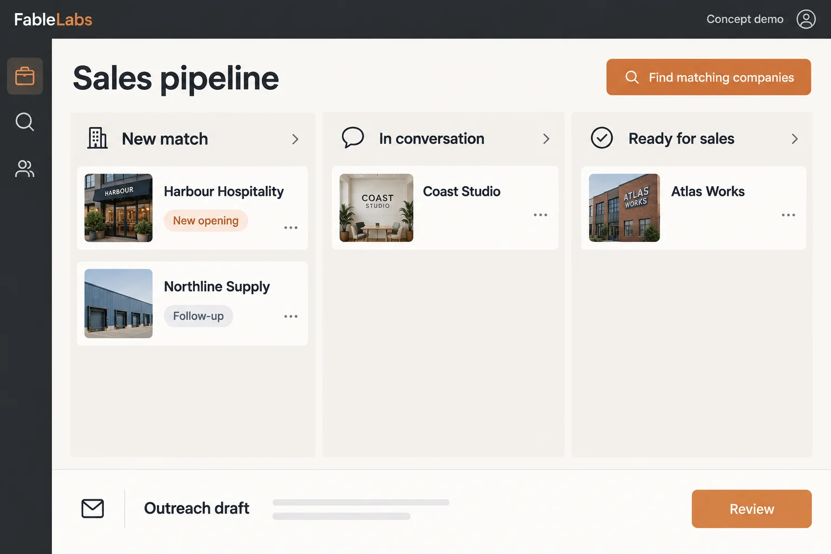Open more options for Northline Supply

pyautogui.click(x=291, y=316)
